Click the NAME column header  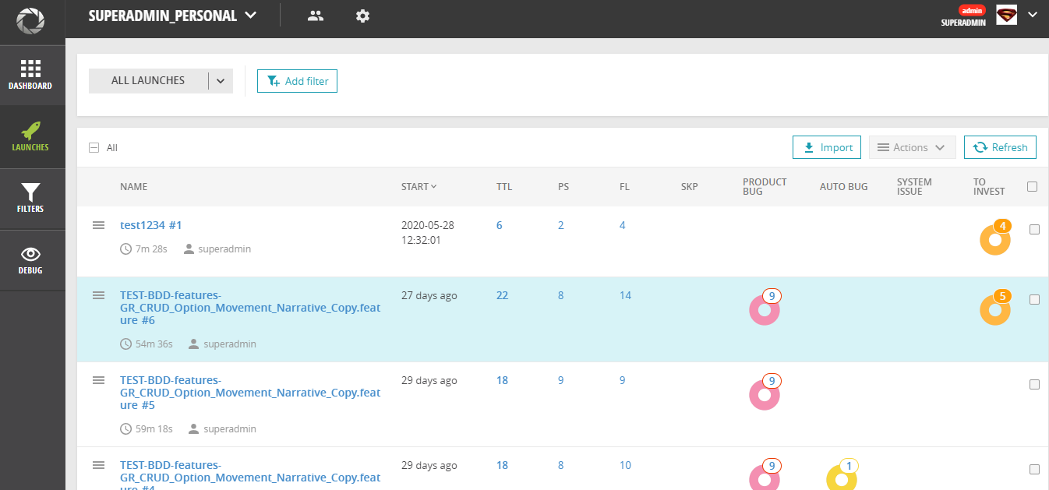click(x=133, y=187)
